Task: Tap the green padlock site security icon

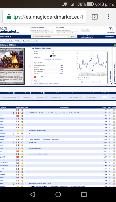Action: pyautogui.click(x=9, y=17)
